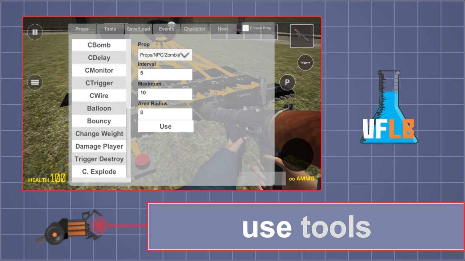The height and width of the screenshot is (261, 465).
Task: Tap the round P button
Action: [x=287, y=82]
